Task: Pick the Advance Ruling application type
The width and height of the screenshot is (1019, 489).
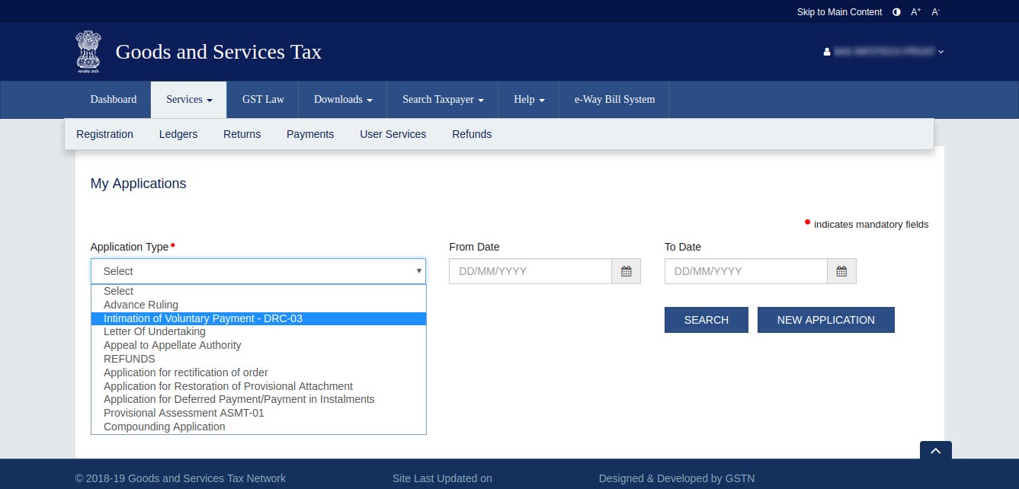Action: click(x=141, y=305)
